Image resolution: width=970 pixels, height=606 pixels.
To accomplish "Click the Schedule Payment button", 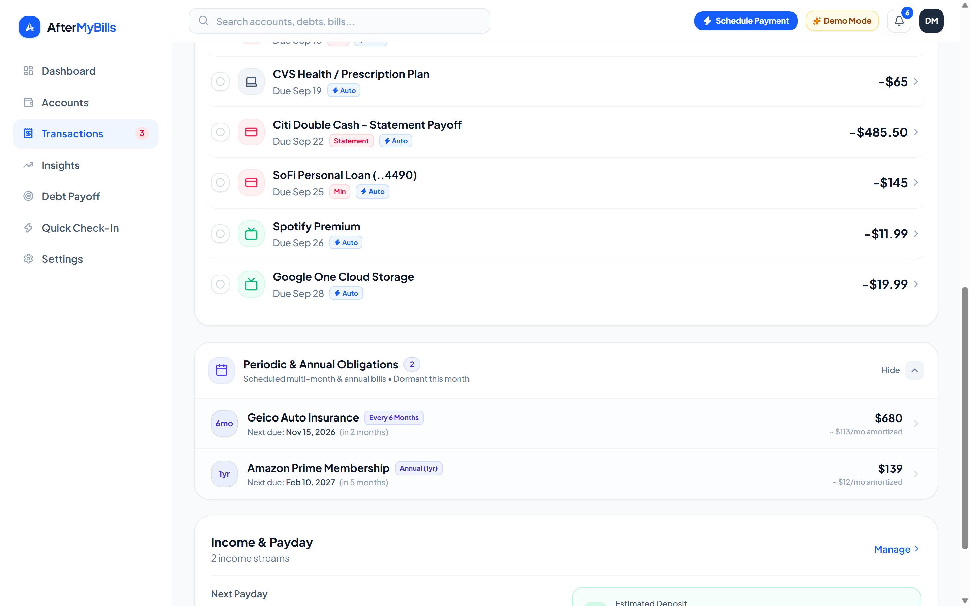I will coord(746,21).
